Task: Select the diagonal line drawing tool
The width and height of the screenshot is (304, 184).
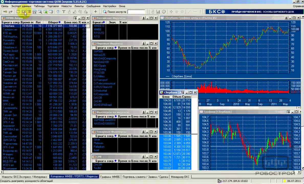Action: (x=189, y=12)
